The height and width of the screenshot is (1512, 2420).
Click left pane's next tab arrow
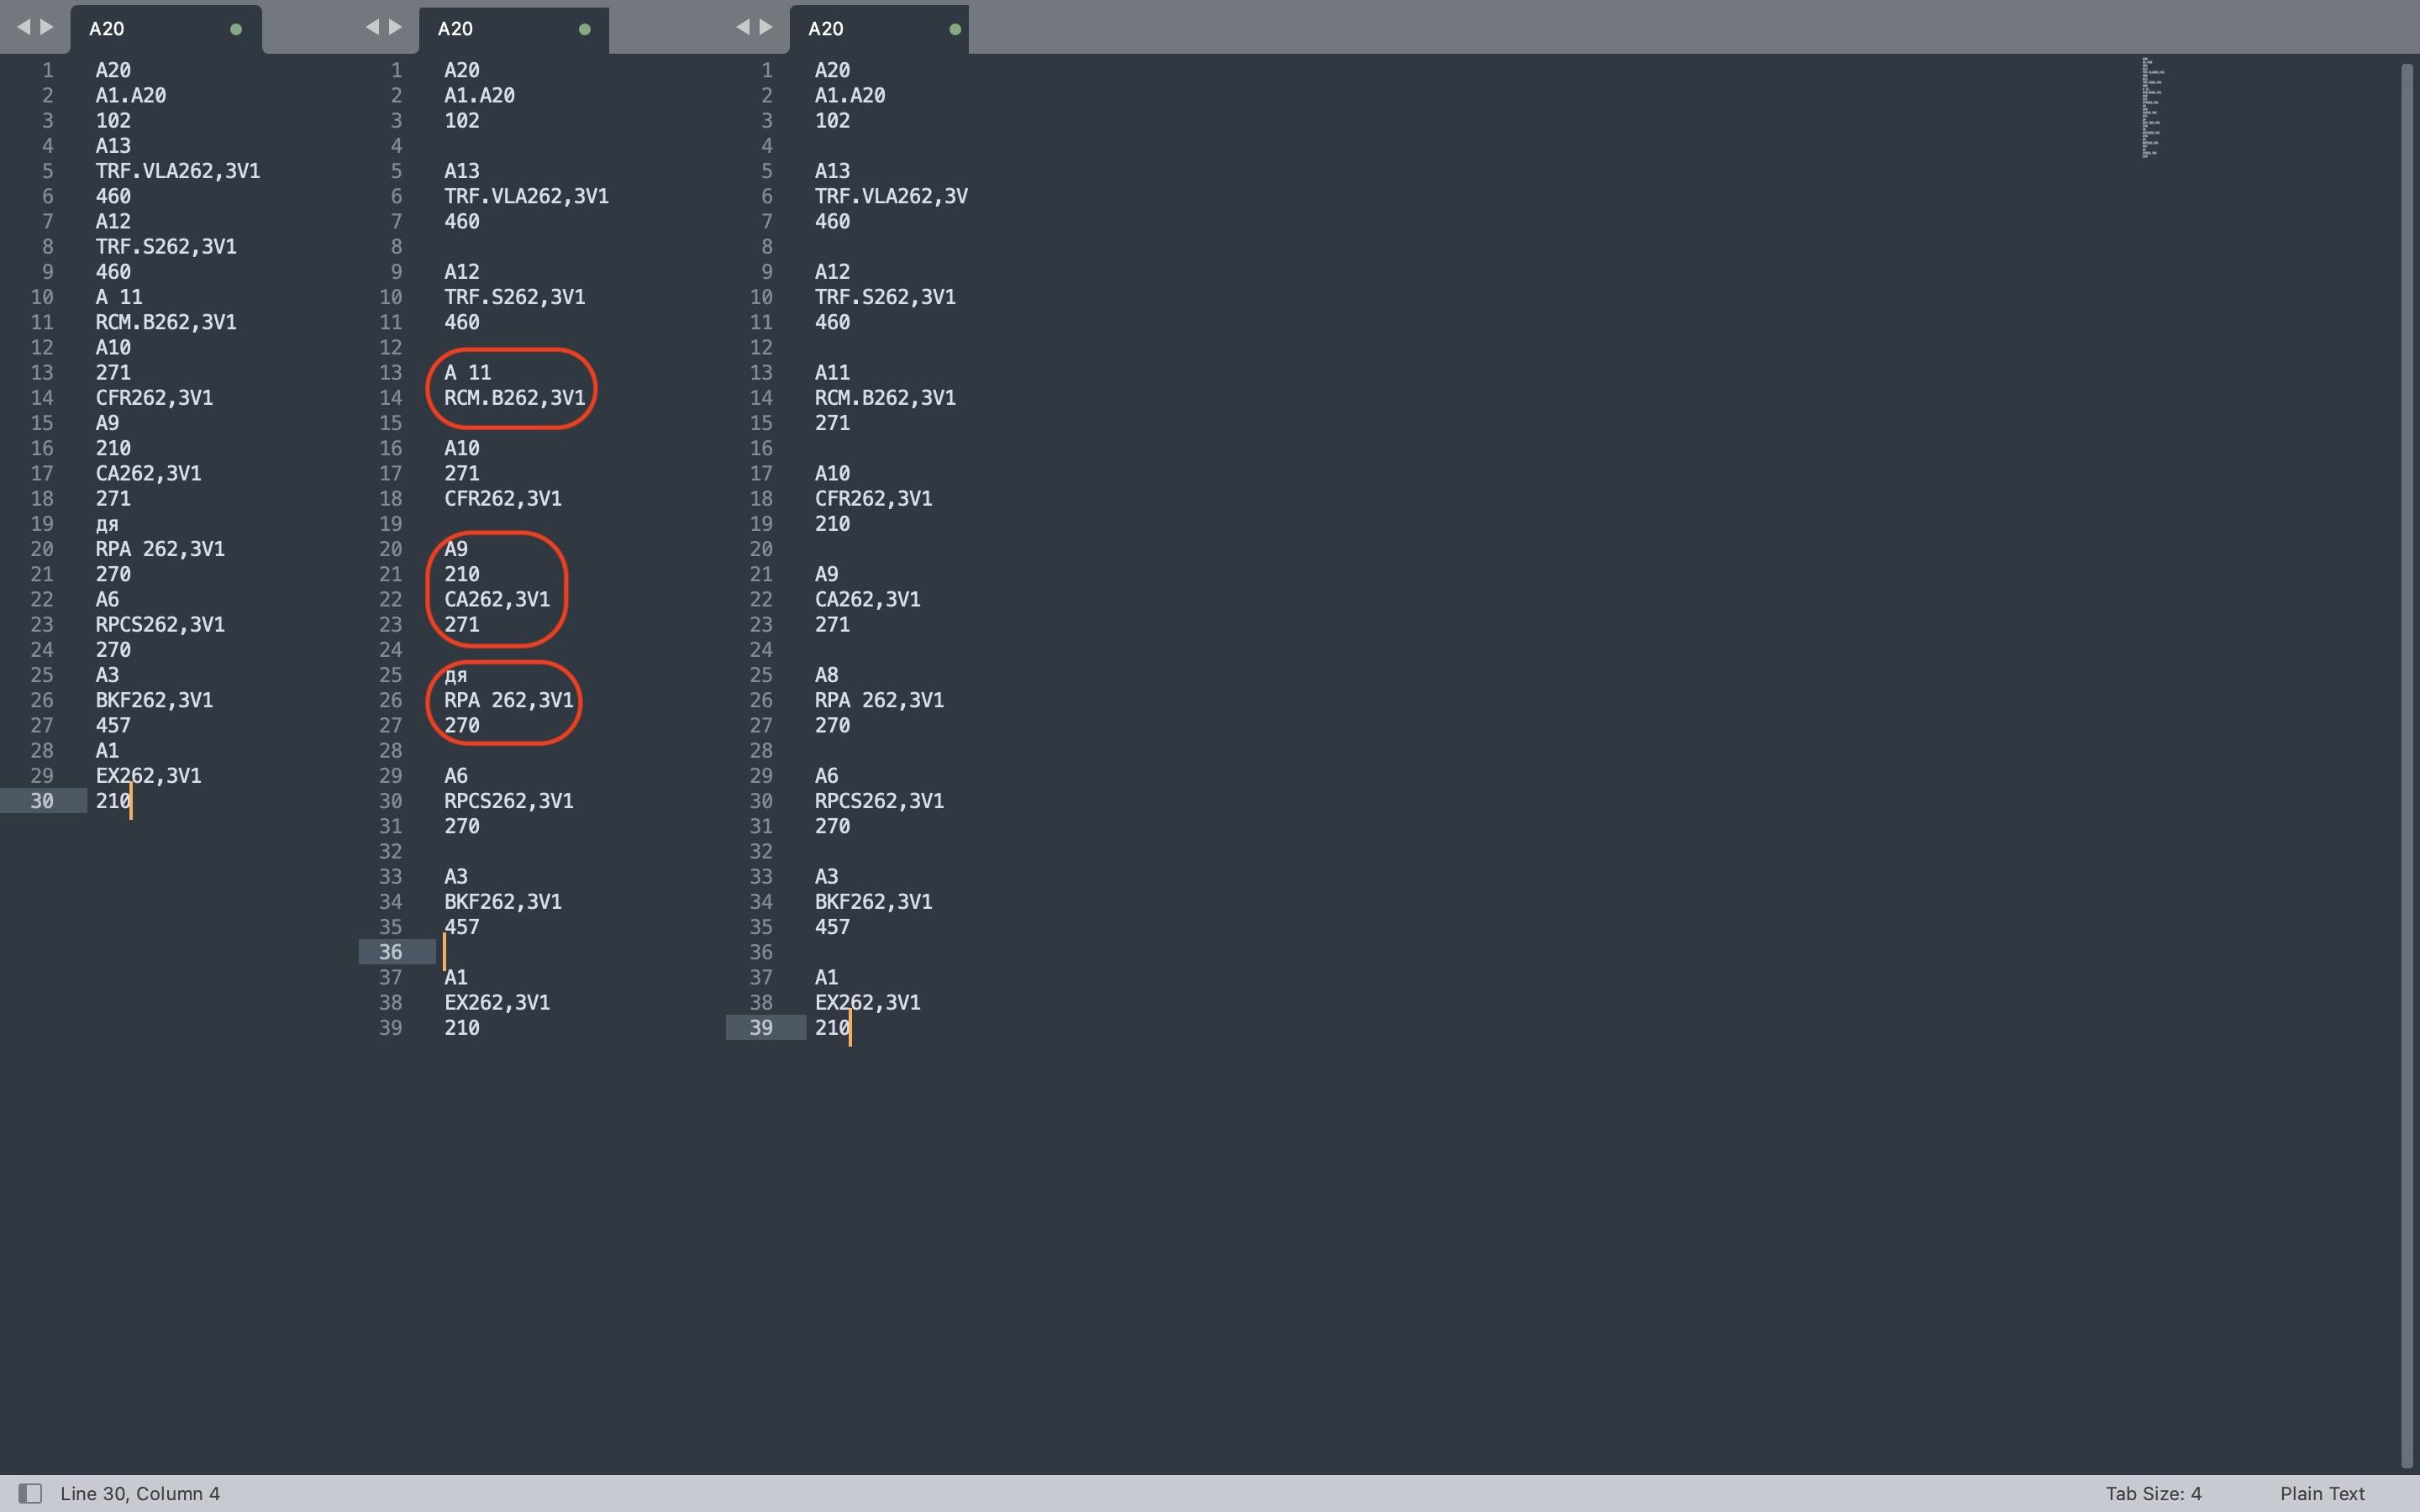(x=46, y=27)
